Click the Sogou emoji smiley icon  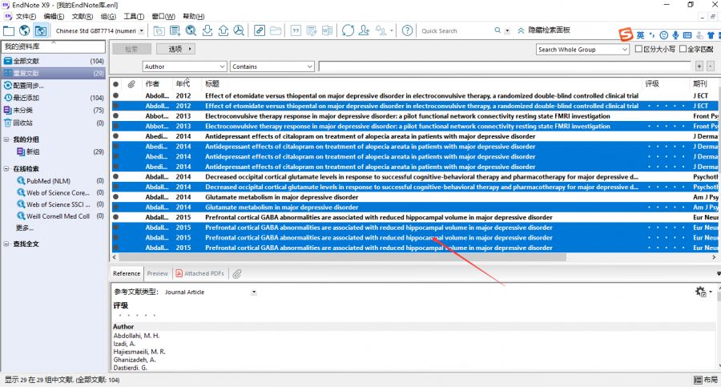pyautogui.click(x=663, y=35)
